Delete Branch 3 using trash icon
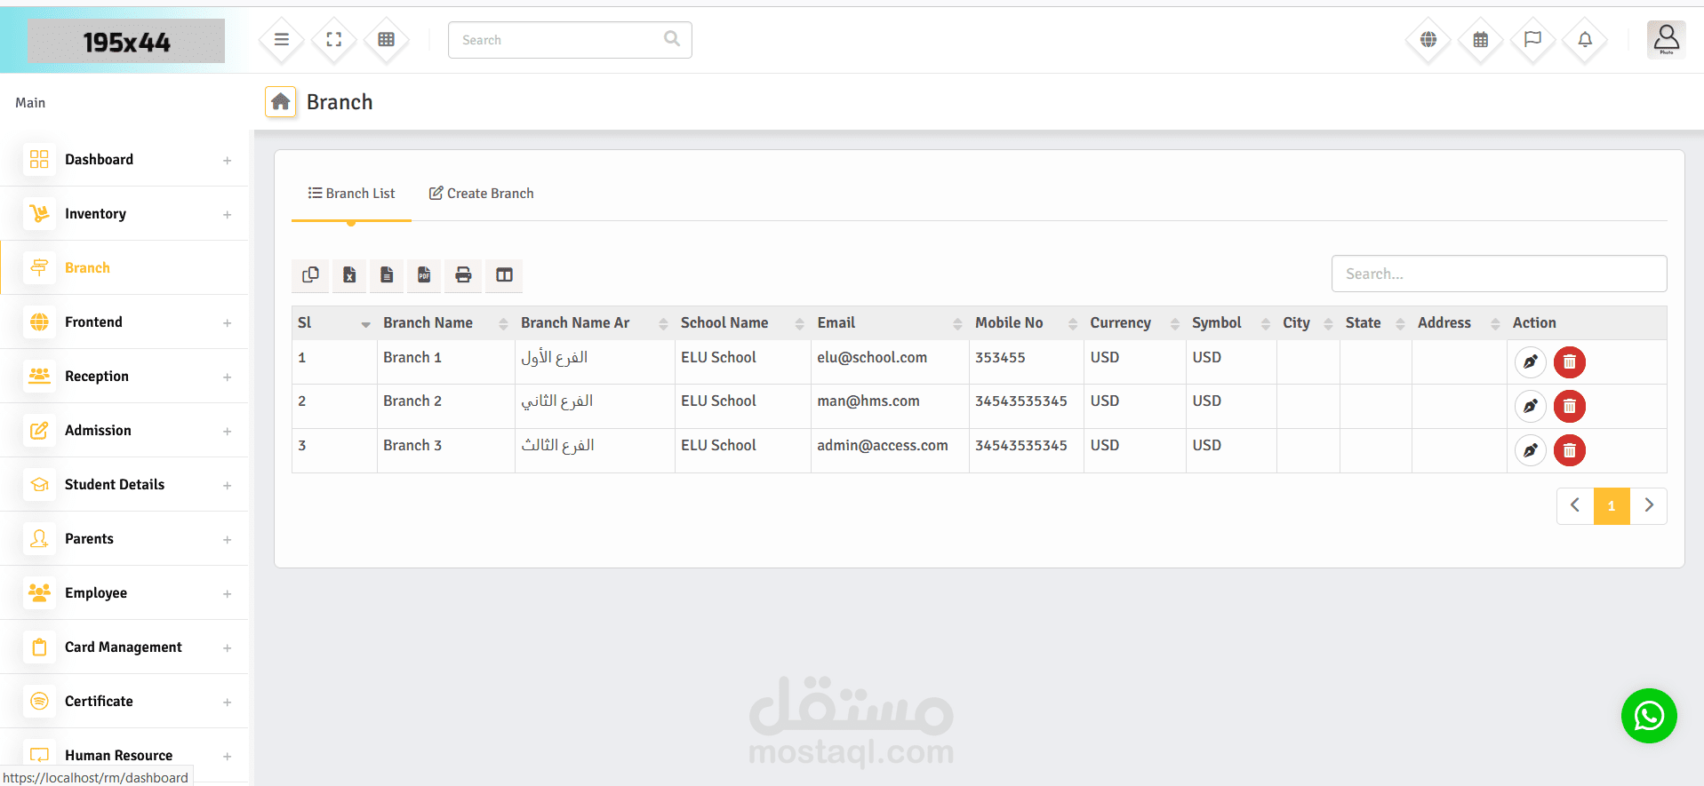Viewport: 1704px width, 786px height. pos(1569,450)
